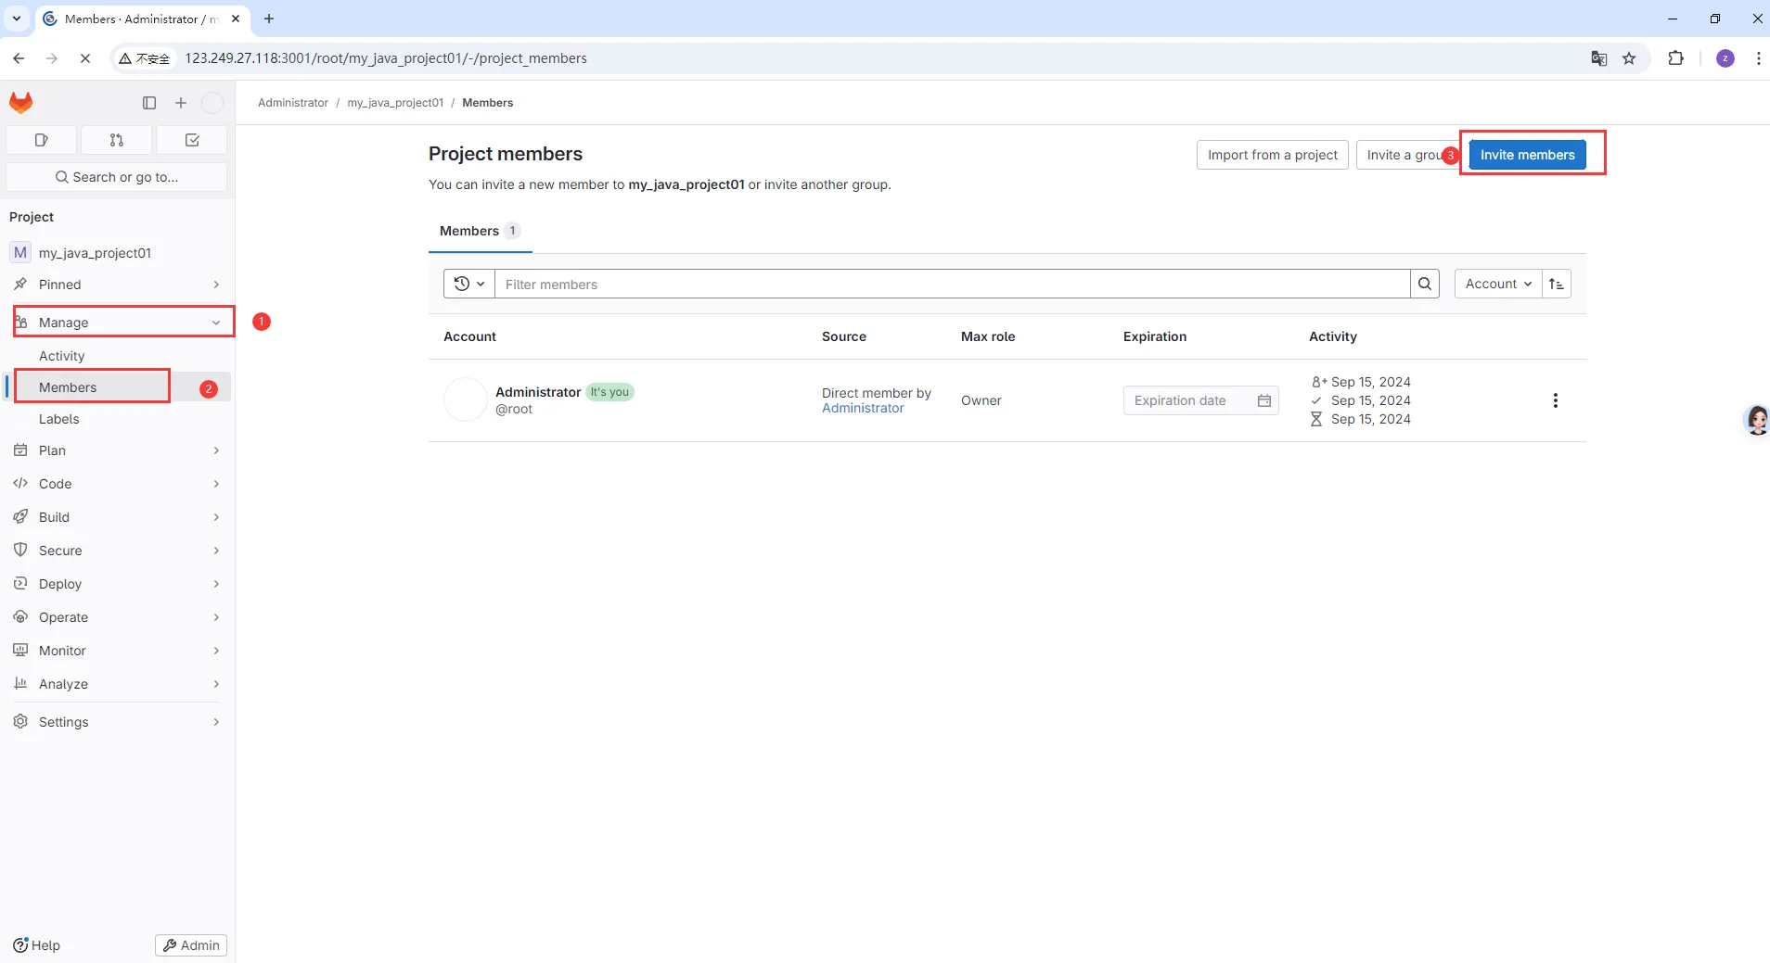This screenshot has width=1770, height=963.
Task: Click the Owner max role text
Action: (x=981, y=400)
